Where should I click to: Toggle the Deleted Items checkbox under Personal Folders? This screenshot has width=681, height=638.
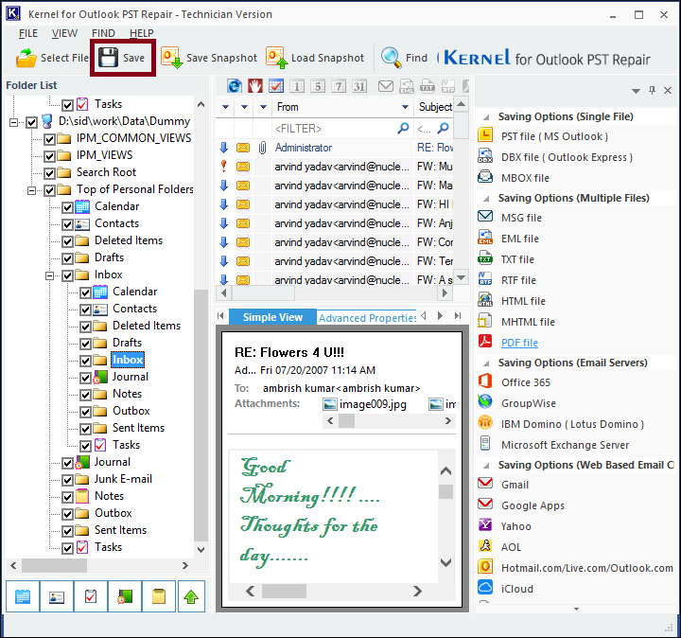pyautogui.click(x=67, y=241)
